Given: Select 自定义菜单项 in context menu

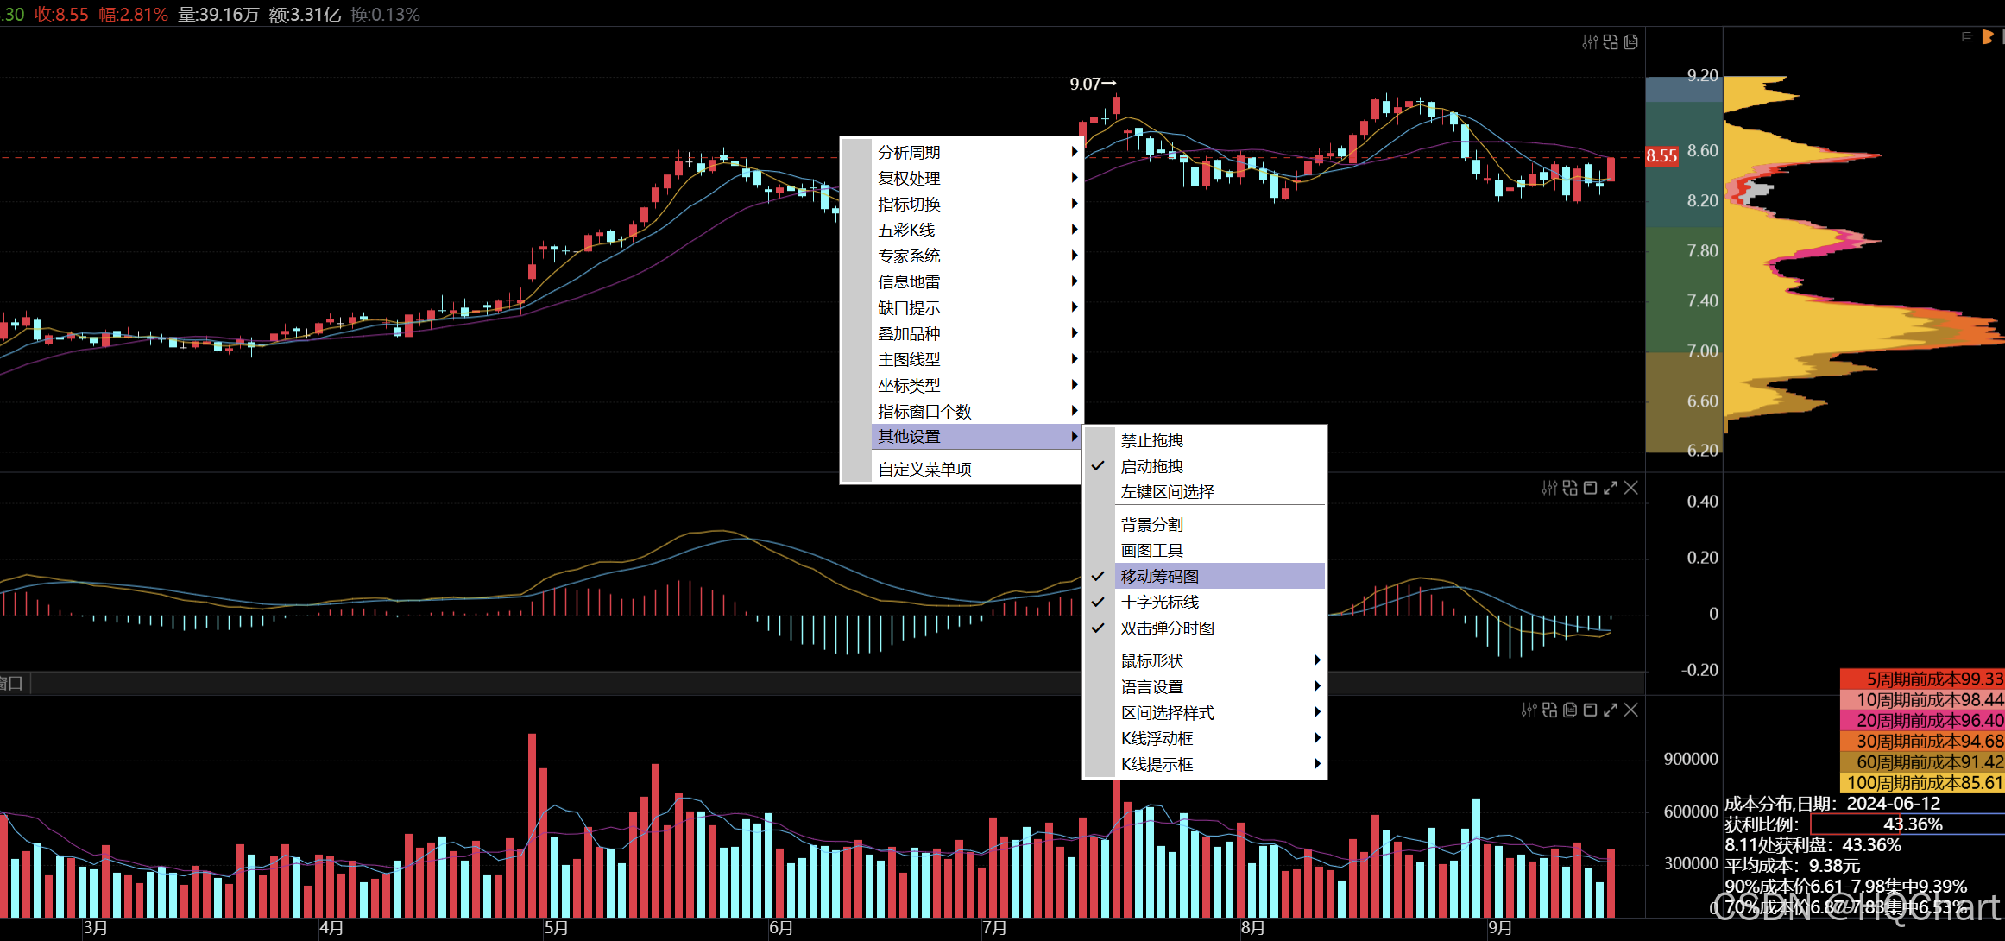Looking at the screenshot, I should pyautogui.click(x=924, y=469).
